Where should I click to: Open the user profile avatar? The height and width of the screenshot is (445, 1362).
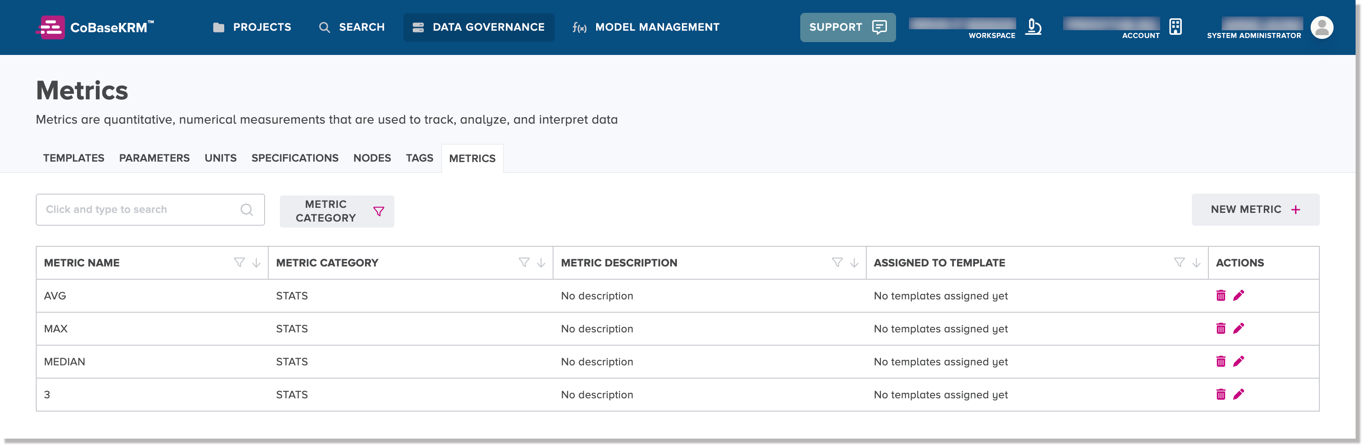1322,27
